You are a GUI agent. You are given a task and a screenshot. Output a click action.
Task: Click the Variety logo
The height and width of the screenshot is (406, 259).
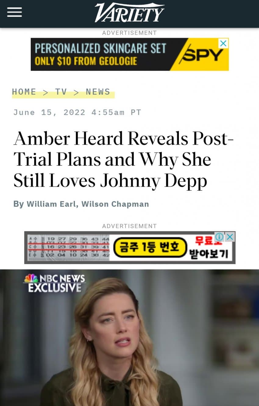coord(129,13)
